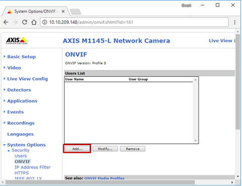Click the AXIS Communications logo

[x=17, y=40]
